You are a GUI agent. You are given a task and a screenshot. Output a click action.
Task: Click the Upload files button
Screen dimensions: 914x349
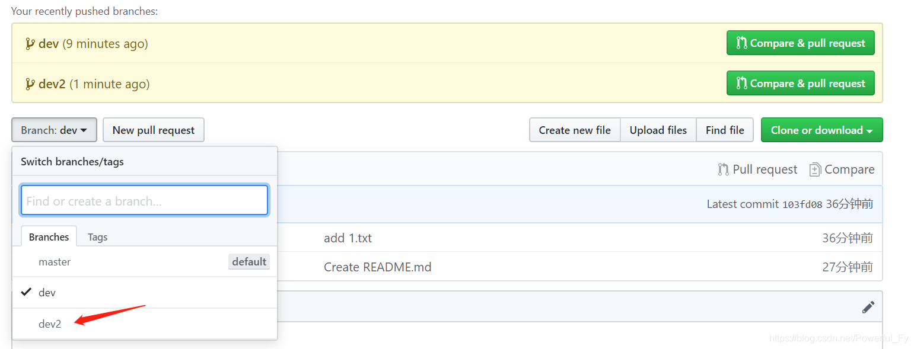658,130
